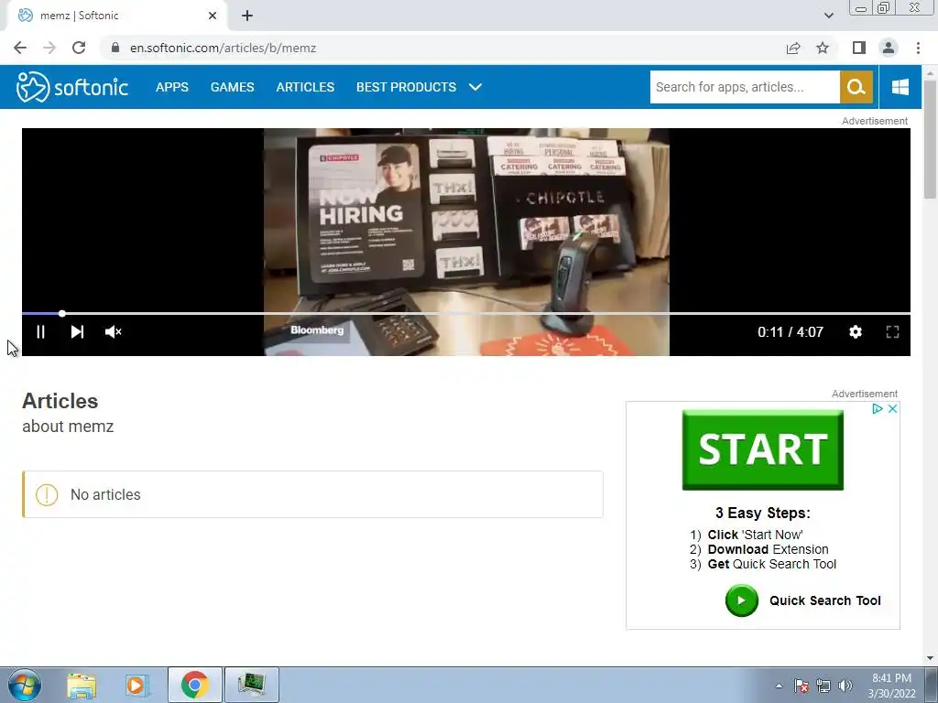Enter video fullscreen mode
The height and width of the screenshot is (703, 938).
click(x=892, y=331)
